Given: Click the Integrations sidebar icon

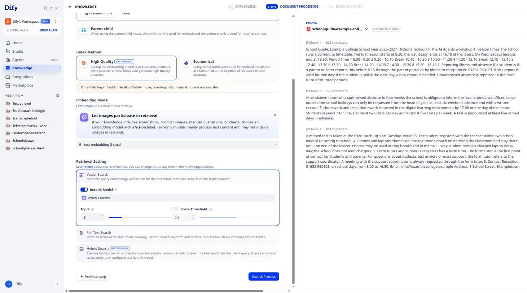Looking at the screenshot, I should click(x=8, y=76).
